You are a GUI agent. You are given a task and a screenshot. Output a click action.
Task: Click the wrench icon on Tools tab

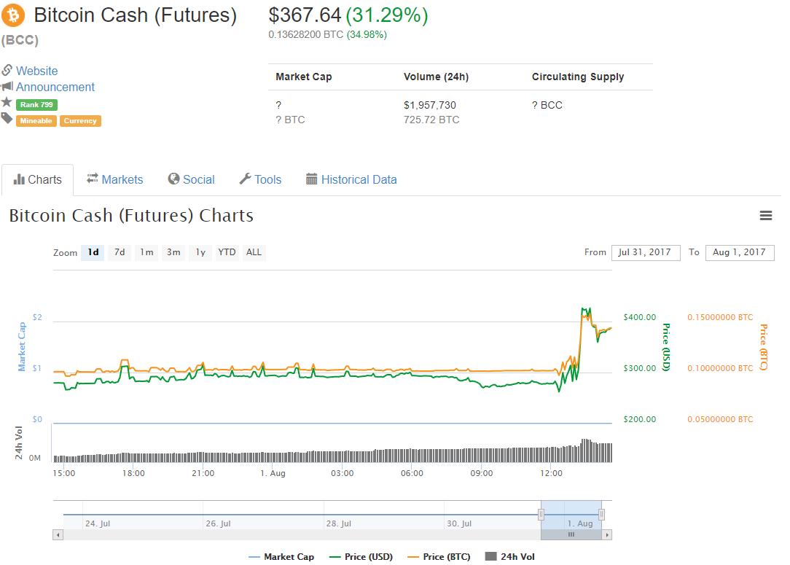[246, 179]
